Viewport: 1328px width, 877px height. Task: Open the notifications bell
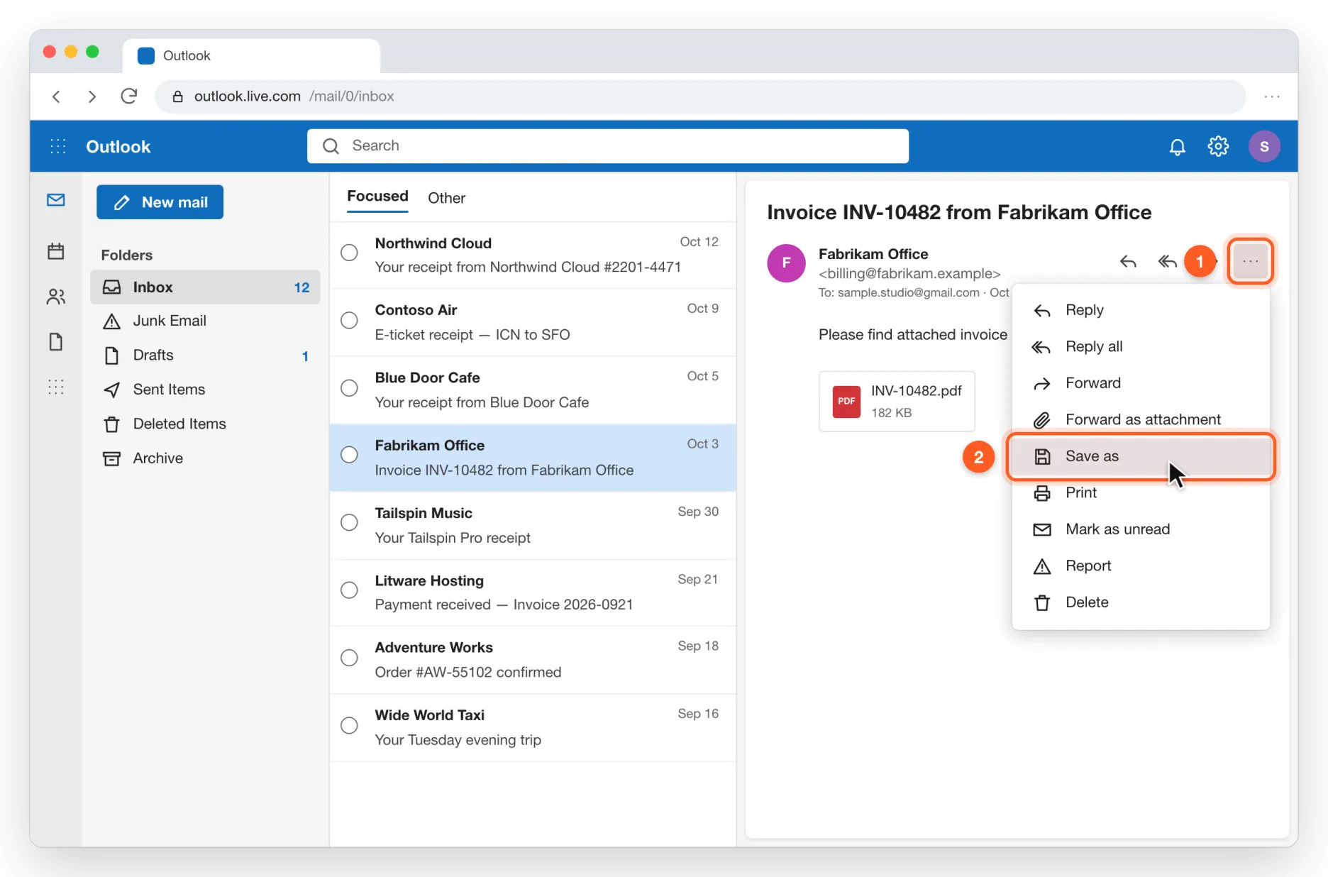(x=1177, y=147)
